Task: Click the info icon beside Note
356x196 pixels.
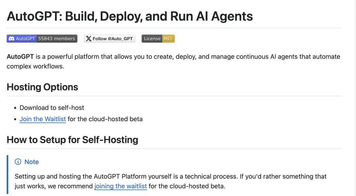Action: coord(18,161)
